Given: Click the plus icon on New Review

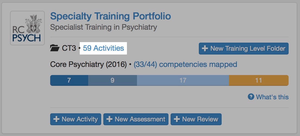Looking at the screenshot, I should (177, 119).
